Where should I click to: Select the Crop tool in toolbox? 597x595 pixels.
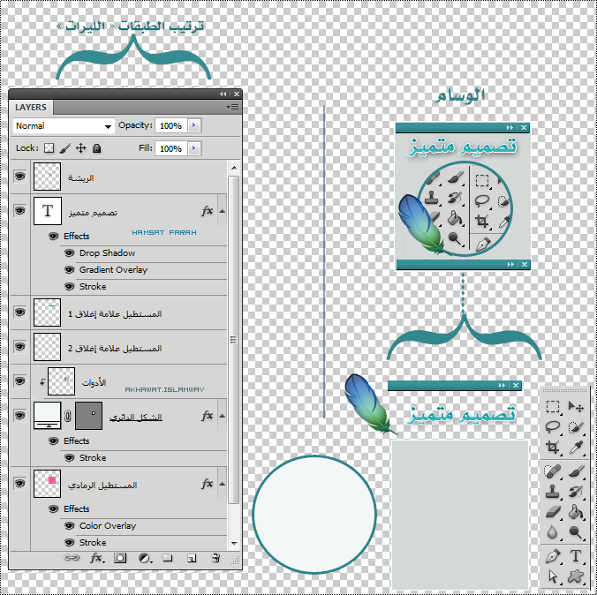(x=553, y=447)
